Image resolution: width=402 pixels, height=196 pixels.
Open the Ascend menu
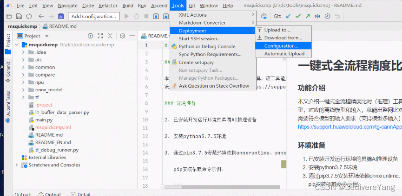coord(159,6)
